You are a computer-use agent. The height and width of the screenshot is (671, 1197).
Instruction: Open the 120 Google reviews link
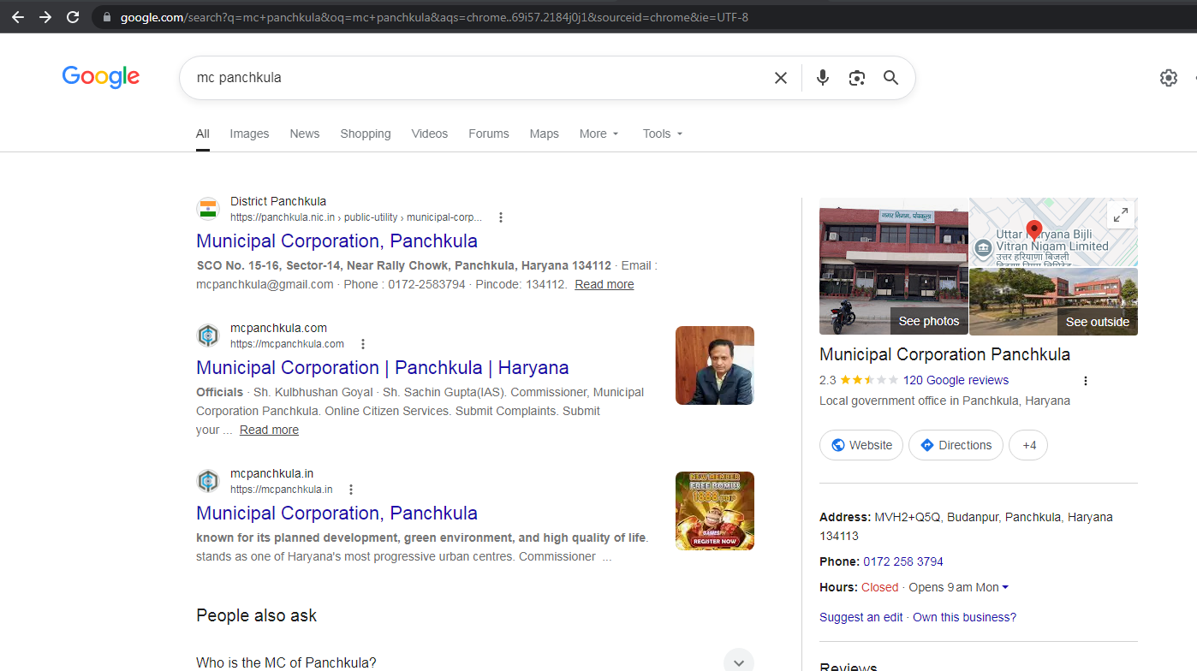956,380
